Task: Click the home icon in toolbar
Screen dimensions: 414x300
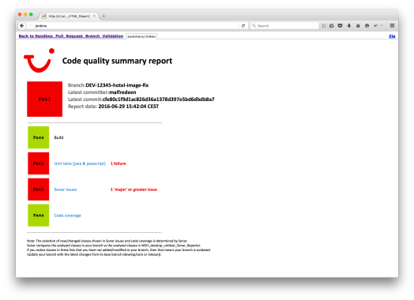Action: 358,25
